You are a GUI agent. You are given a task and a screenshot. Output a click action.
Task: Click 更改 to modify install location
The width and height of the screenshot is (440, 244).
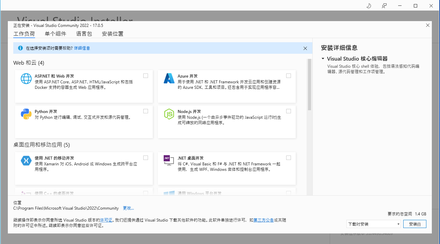[128, 208]
